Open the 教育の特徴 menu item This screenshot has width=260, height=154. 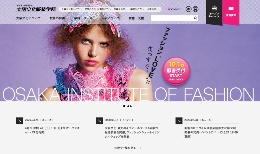57,18
